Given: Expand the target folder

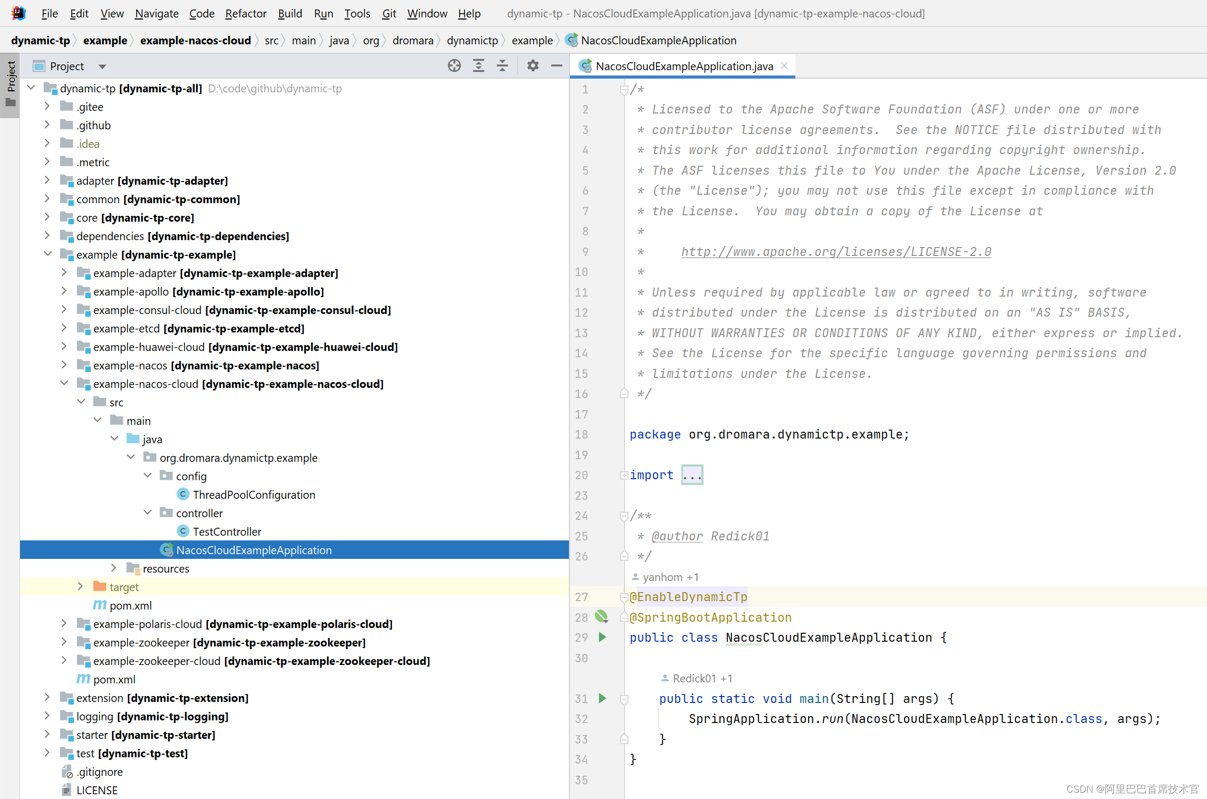Looking at the screenshot, I should pos(80,586).
